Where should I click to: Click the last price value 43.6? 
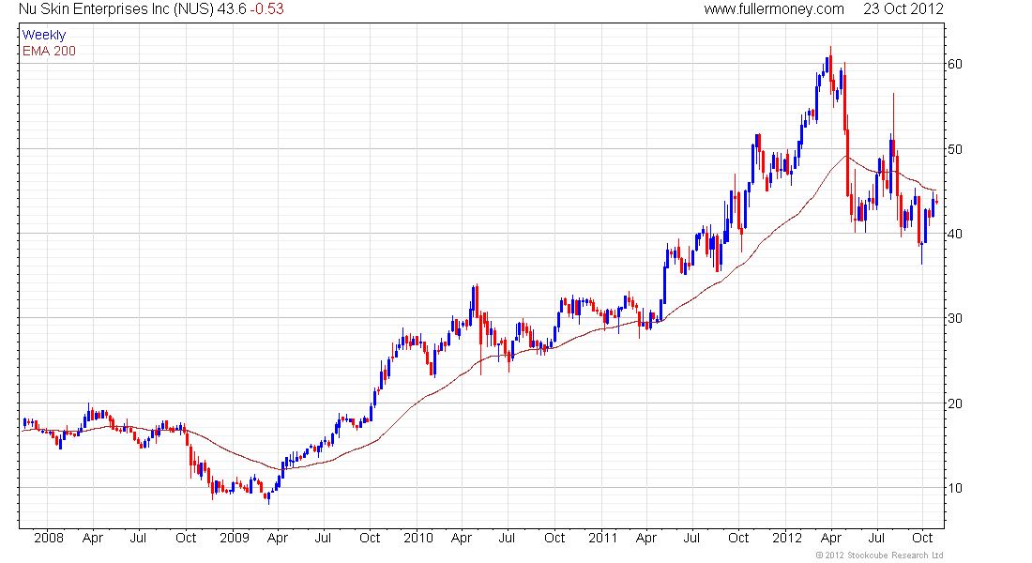click(x=232, y=9)
